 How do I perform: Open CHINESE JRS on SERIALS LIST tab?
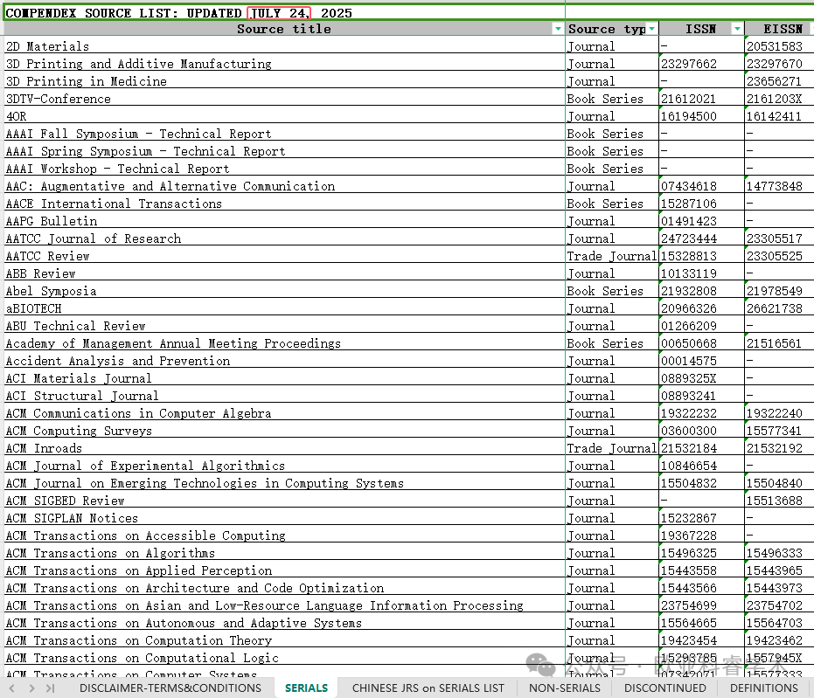coord(428,688)
